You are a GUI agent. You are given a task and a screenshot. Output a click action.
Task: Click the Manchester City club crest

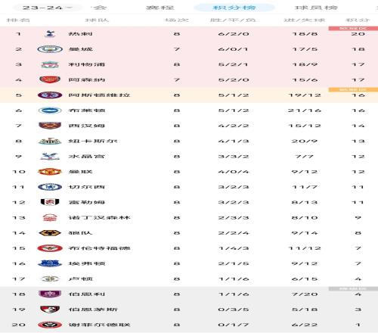click(50, 49)
